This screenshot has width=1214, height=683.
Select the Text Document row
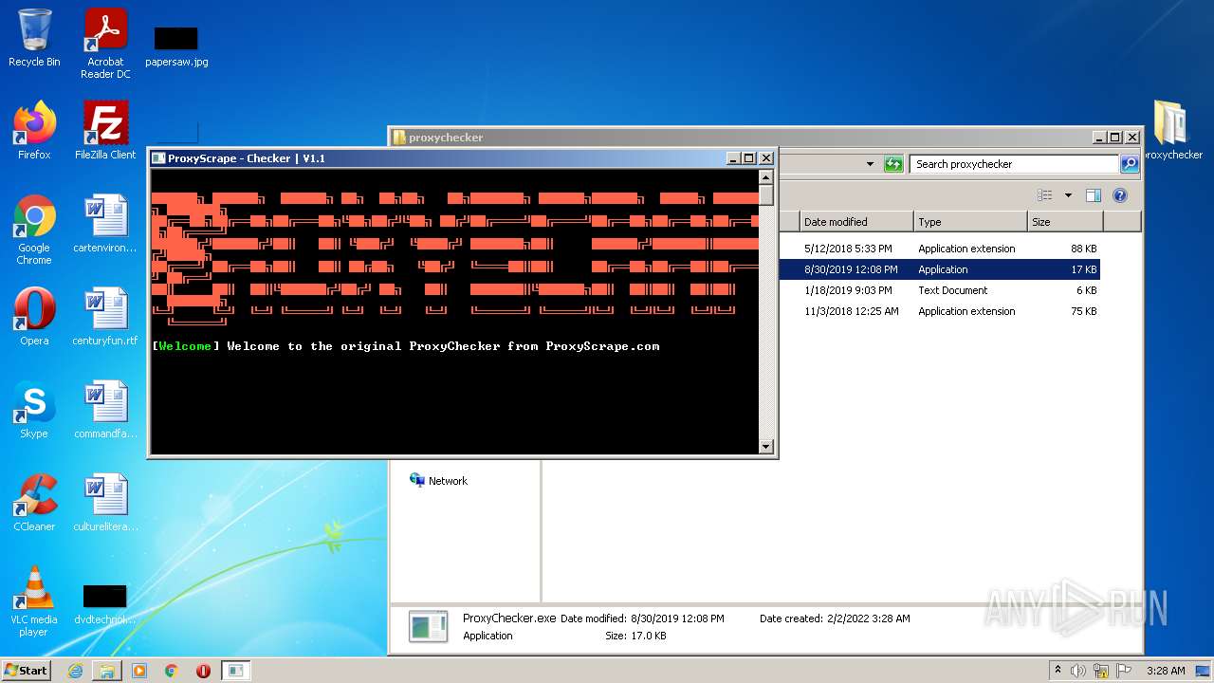[939, 290]
